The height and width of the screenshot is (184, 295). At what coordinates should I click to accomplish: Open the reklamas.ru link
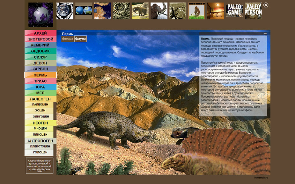pos(261,178)
